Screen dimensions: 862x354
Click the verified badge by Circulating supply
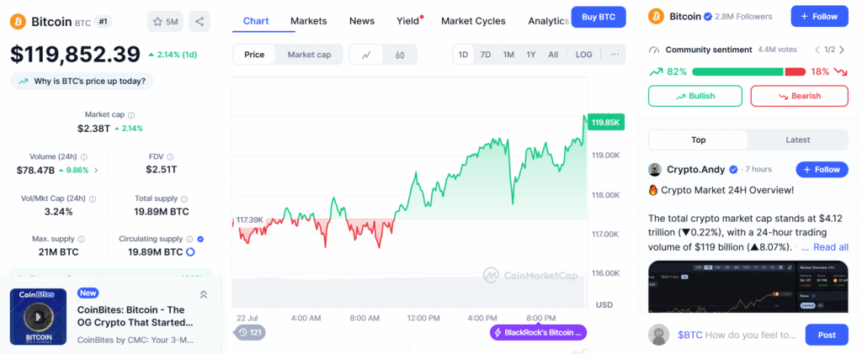coord(200,240)
